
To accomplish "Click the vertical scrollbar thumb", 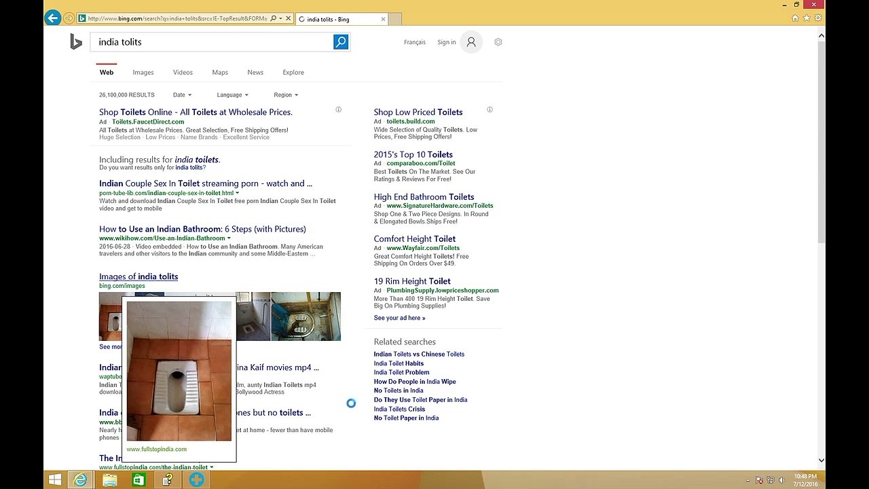I will pyautogui.click(x=821, y=141).
